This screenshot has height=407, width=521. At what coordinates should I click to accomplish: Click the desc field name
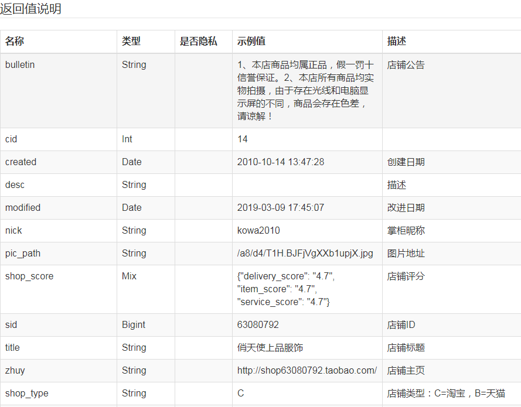pos(15,185)
